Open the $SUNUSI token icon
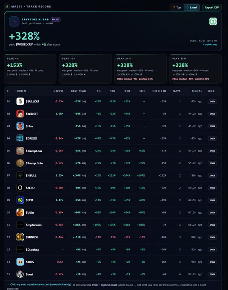This screenshot has width=228, height=290. pyautogui.click(x=20, y=237)
